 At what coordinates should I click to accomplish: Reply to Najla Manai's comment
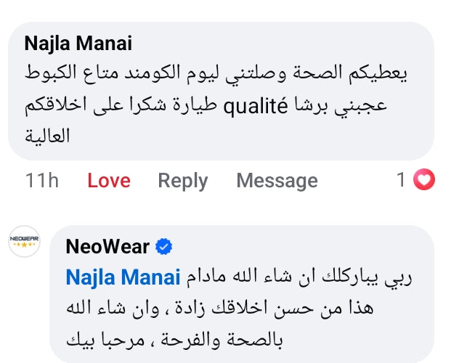183,181
